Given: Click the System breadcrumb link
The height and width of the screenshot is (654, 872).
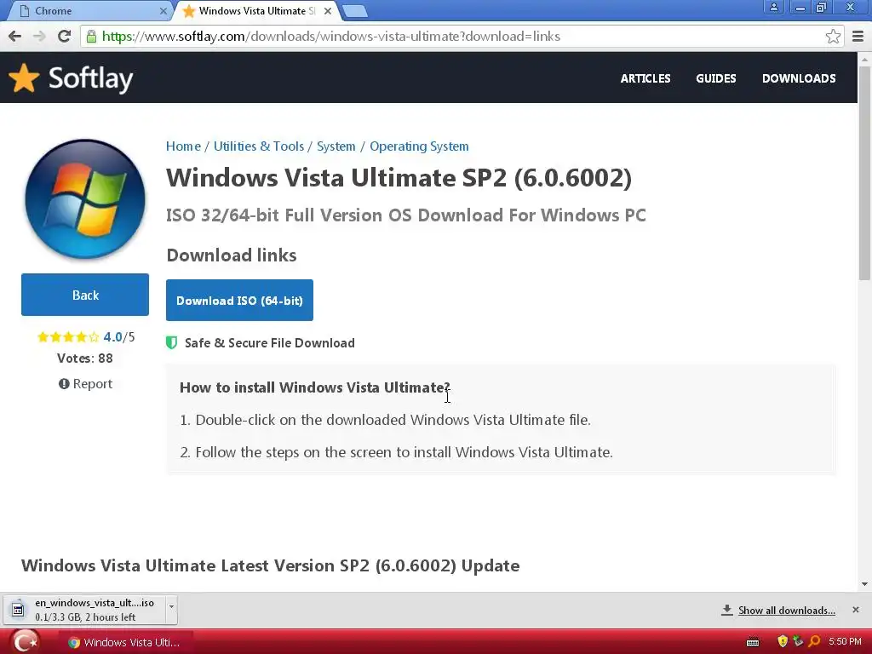Looking at the screenshot, I should pos(336,146).
